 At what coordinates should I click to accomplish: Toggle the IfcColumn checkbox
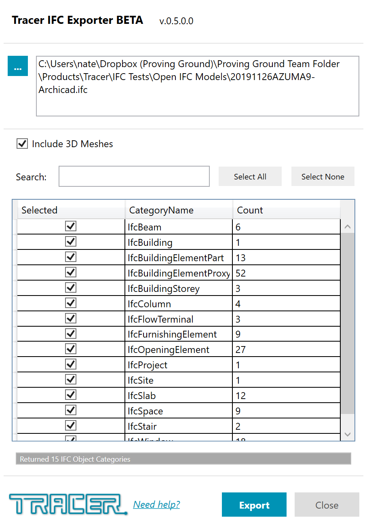[70, 302]
